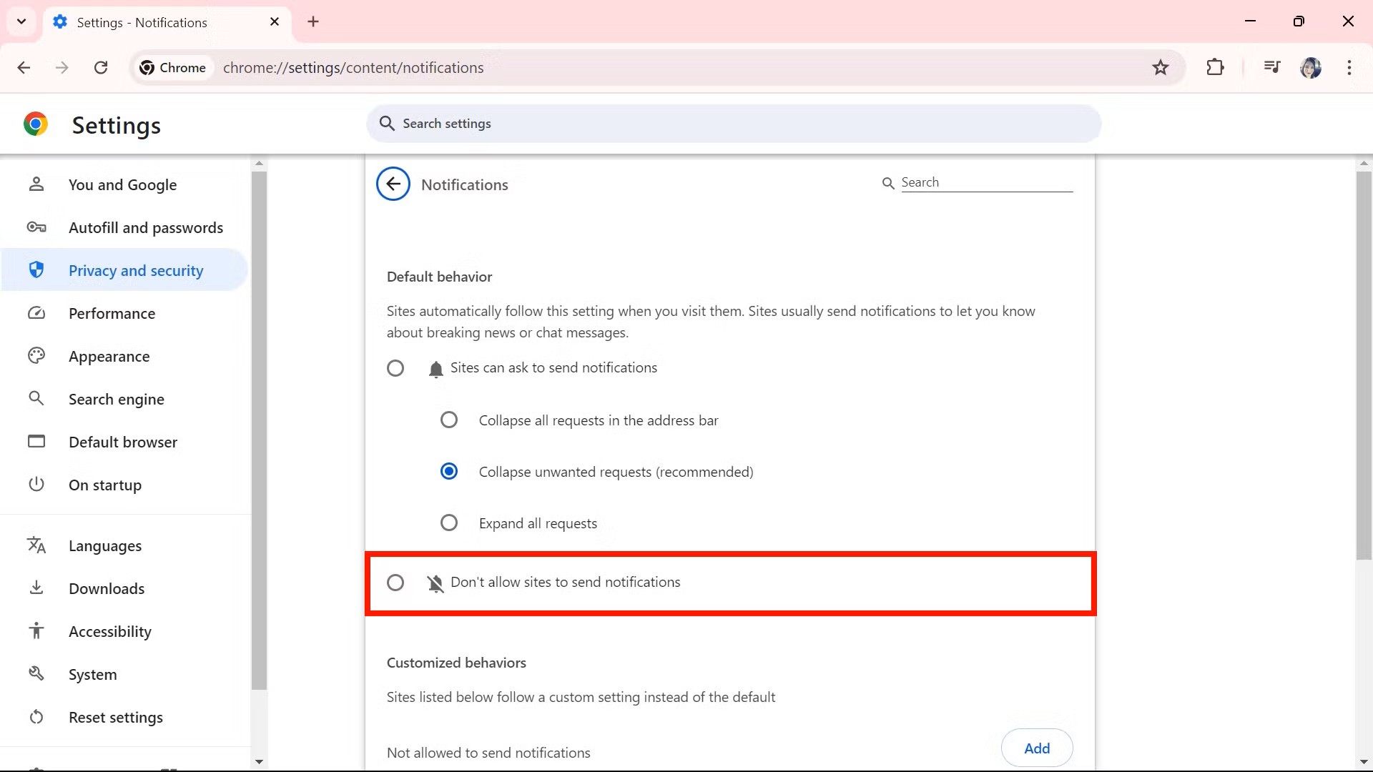Open the tab search dropdown arrow

[21, 21]
